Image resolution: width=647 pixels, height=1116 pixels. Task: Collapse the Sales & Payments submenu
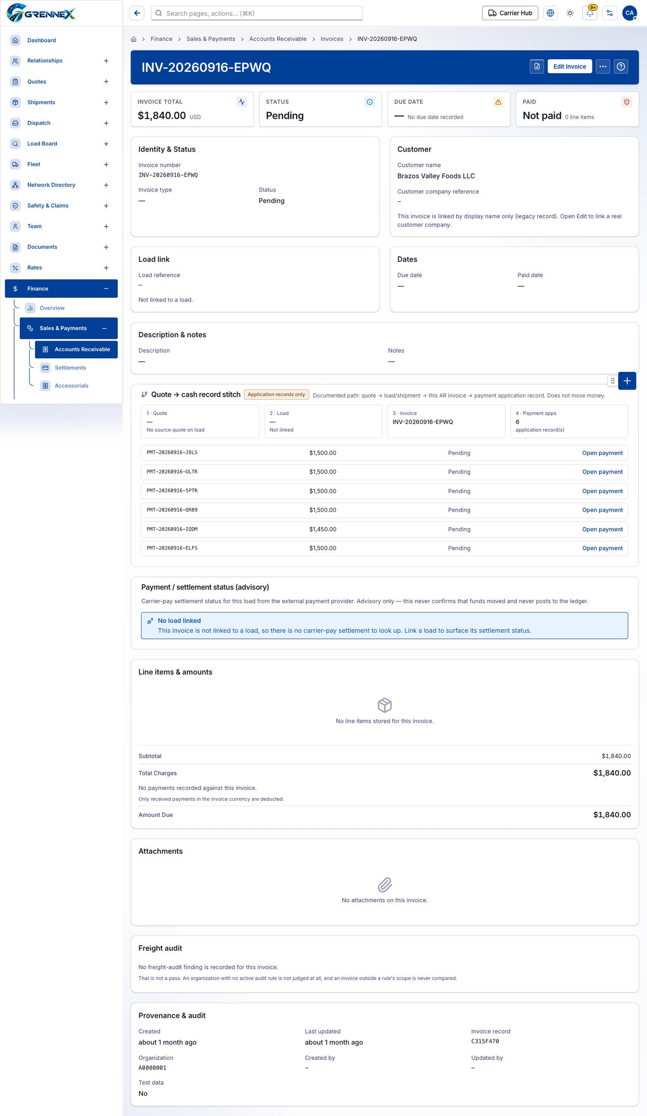tap(105, 329)
